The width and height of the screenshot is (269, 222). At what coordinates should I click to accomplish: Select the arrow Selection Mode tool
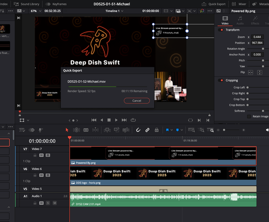click(x=67, y=130)
